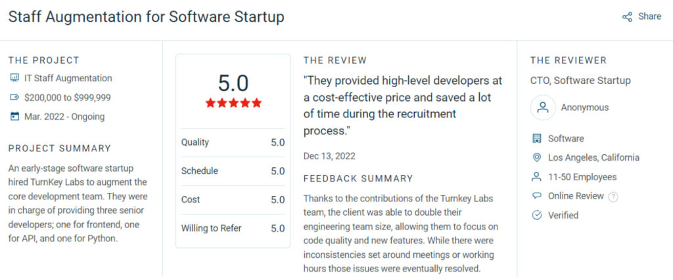Click the budget tag icon

coord(14,98)
